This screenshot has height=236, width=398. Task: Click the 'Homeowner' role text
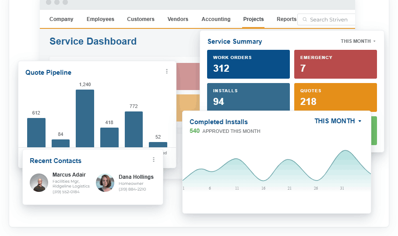(131, 183)
